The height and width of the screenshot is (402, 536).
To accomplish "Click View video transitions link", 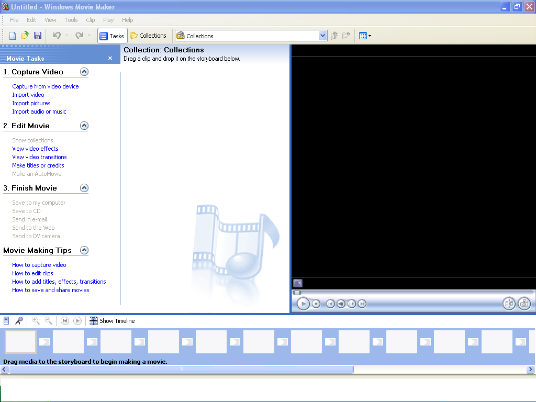I will click(39, 157).
